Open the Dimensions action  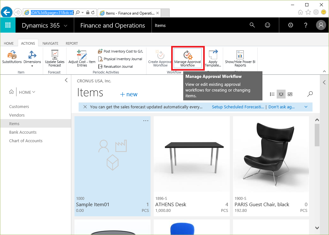click(x=32, y=57)
